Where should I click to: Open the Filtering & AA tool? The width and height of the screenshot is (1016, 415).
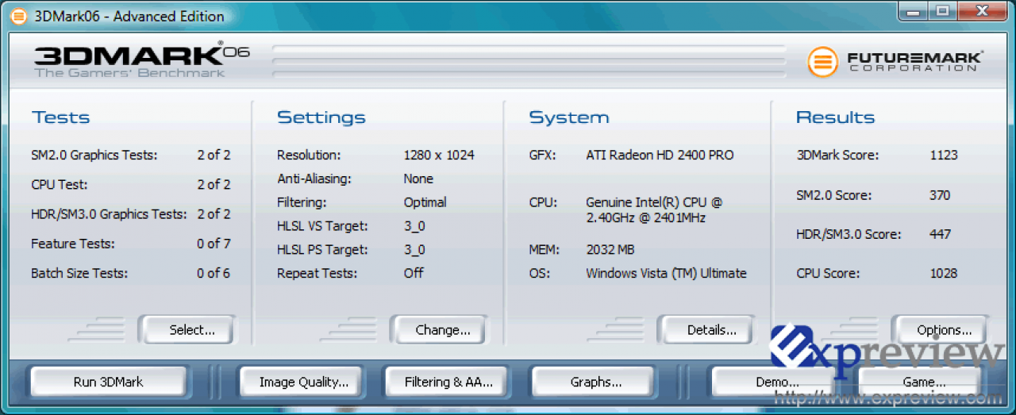tap(445, 382)
